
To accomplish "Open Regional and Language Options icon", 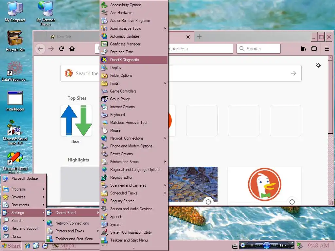I will click(x=104, y=170).
